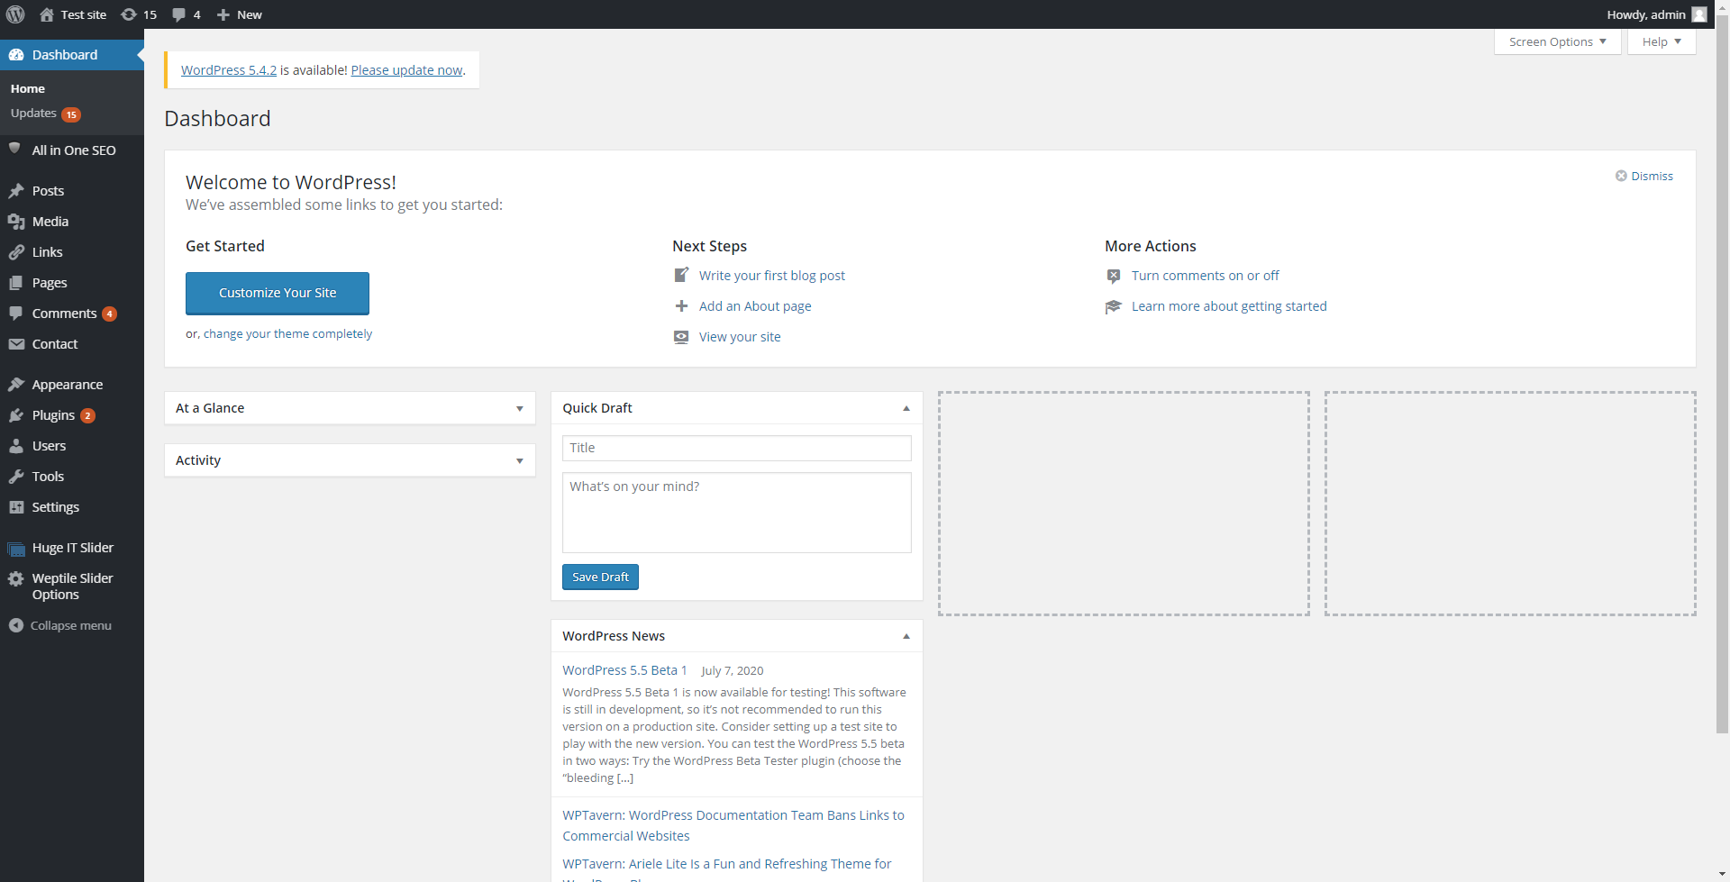Viewport: 1730px width, 882px height.
Task: Expand the At a Glance widget
Action: pyautogui.click(x=520, y=408)
